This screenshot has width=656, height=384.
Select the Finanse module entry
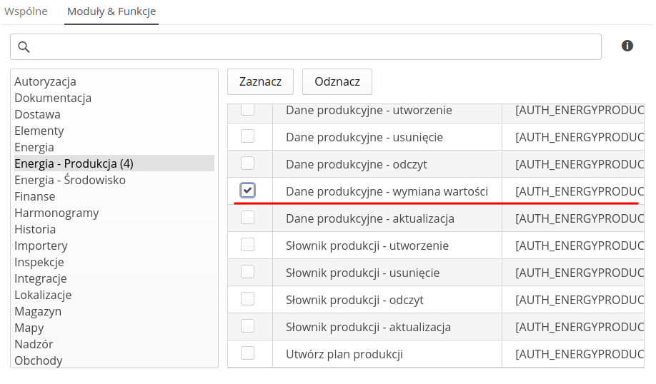pyautogui.click(x=34, y=196)
